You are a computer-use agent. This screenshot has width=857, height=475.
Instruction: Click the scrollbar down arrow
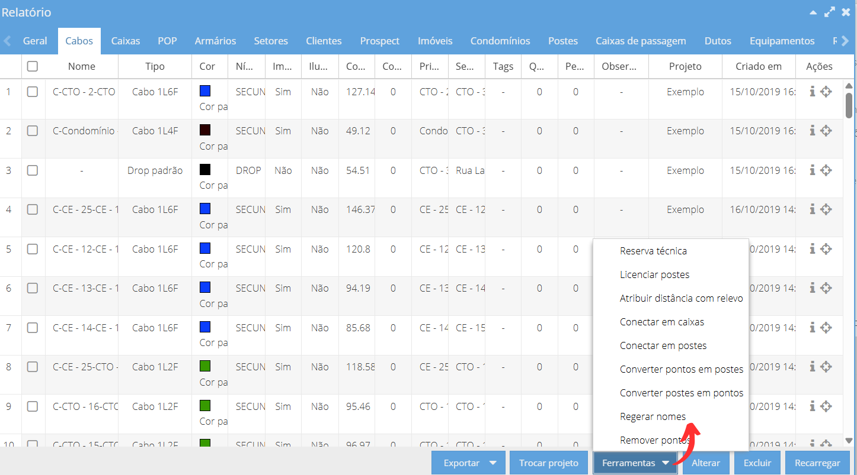(849, 441)
